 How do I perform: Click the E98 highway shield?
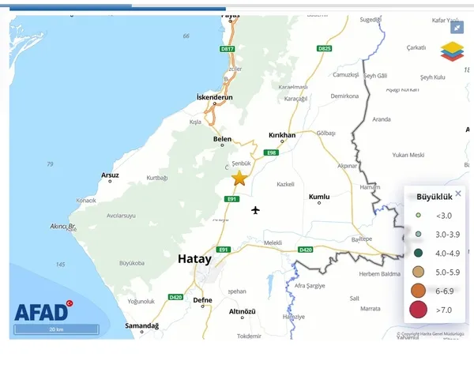click(x=271, y=152)
